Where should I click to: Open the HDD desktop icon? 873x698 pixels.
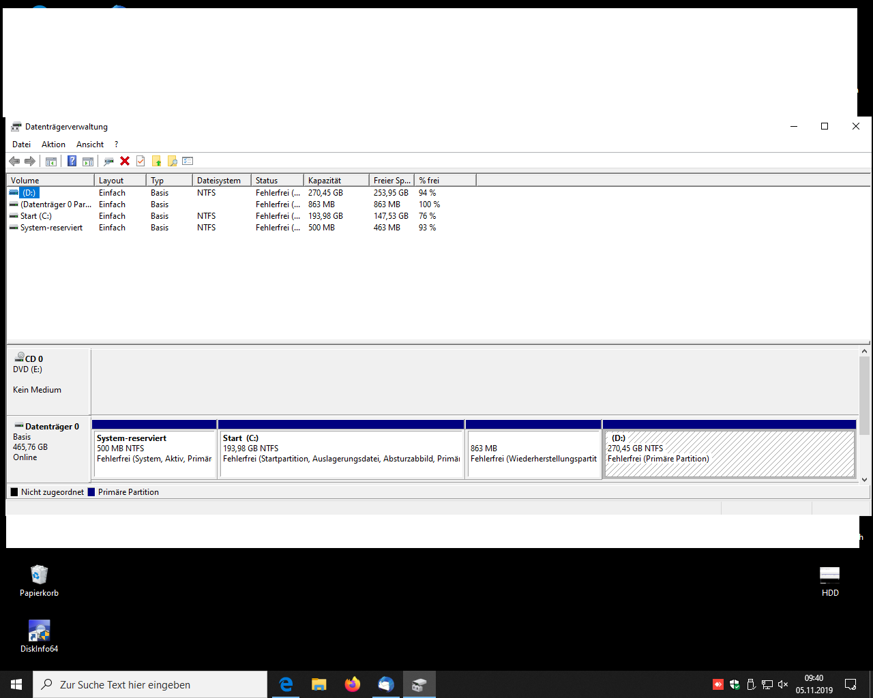[x=830, y=581]
